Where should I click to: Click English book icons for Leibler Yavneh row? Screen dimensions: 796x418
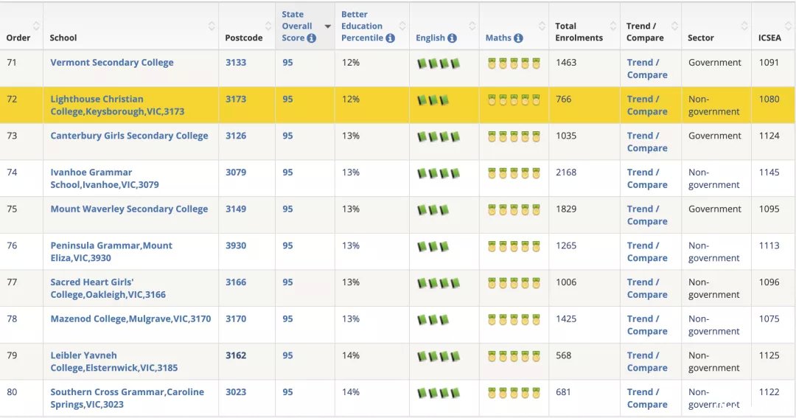click(x=439, y=357)
